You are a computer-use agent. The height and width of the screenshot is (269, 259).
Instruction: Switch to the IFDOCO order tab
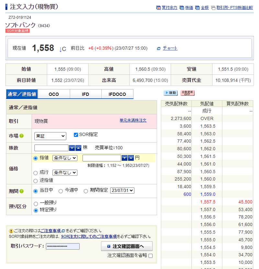(117, 94)
